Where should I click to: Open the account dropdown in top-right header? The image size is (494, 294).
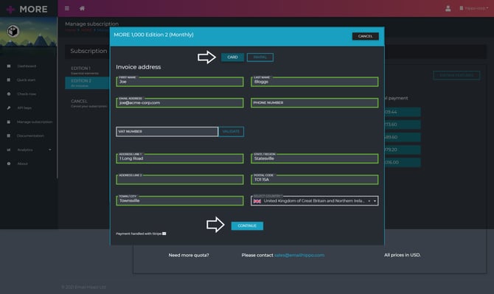coord(474,8)
